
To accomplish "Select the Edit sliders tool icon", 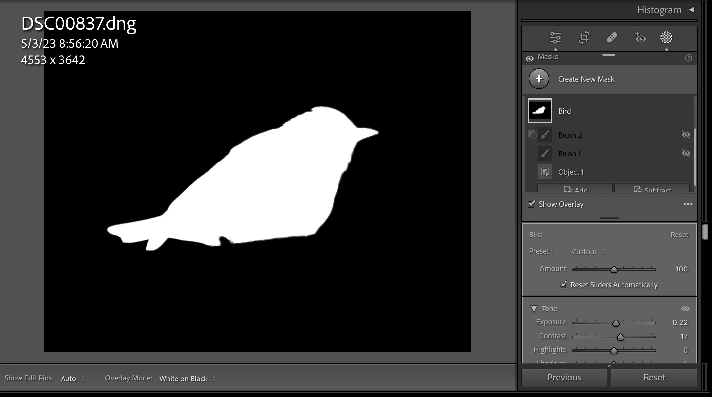I will [555, 38].
